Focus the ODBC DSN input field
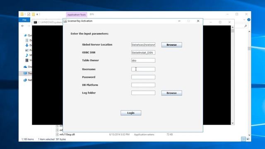Screen dimensions: 265x149 (x=143, y=53)
